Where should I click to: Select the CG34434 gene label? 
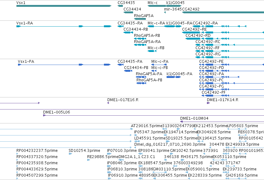click(x=132, y=9)
